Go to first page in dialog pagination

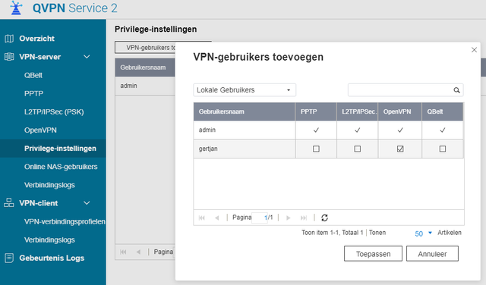[201, 218]
